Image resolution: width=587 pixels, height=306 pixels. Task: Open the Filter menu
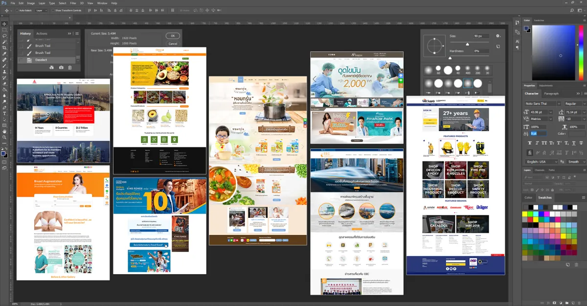(x=73, y=3)
